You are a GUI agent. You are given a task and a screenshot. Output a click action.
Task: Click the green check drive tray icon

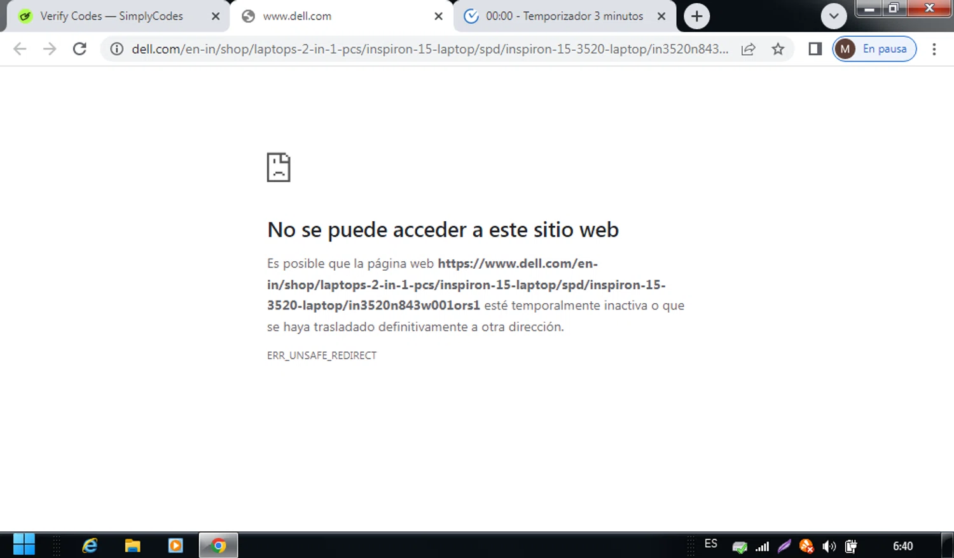[x=740, y=546]
